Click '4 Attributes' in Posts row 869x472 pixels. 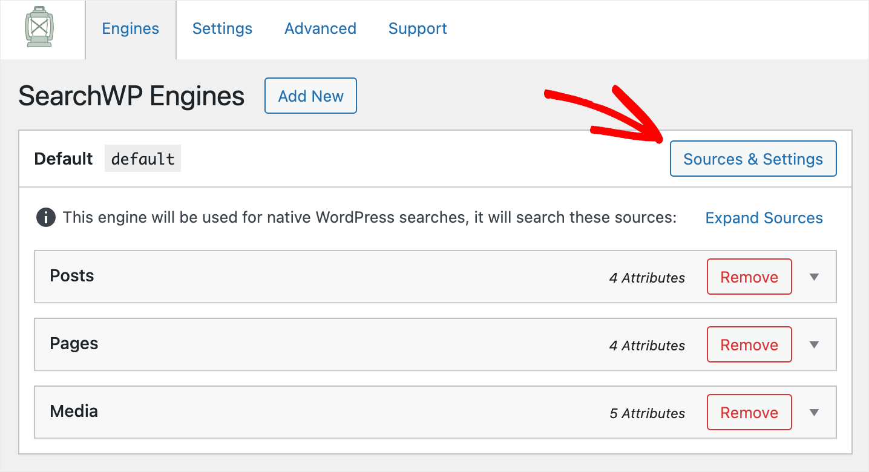pyautogui.click(x=647, y=278)
